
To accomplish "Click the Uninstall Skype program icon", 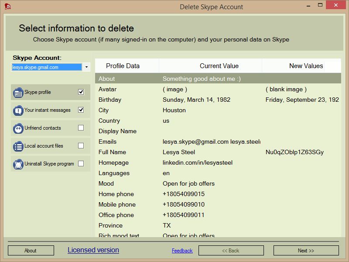I will click(18, 164).
